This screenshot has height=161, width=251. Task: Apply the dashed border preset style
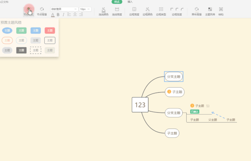pos(35,50)
